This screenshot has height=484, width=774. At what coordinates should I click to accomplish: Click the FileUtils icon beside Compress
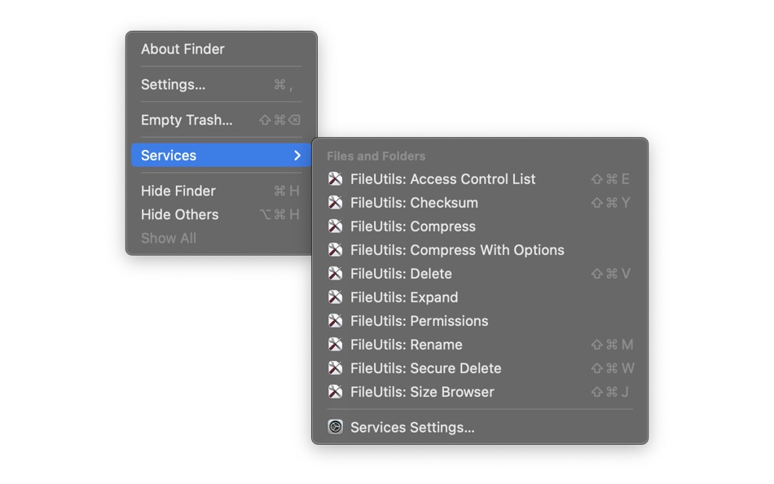(335, 227)
